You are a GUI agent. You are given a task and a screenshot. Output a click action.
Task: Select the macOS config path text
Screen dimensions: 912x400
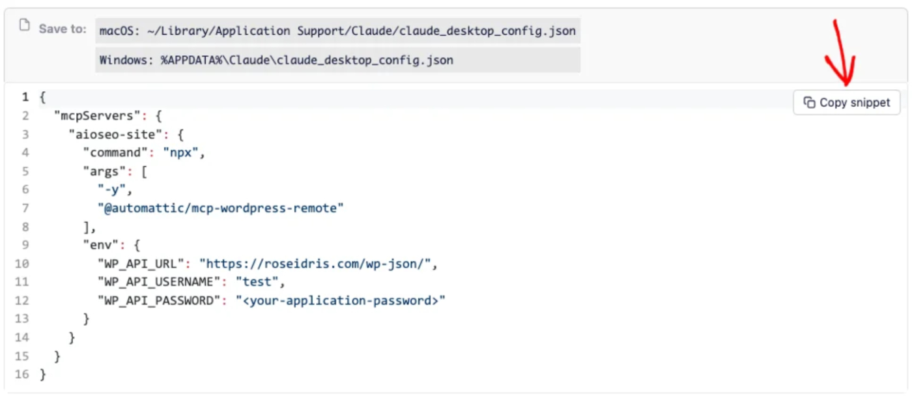[337, 31]
